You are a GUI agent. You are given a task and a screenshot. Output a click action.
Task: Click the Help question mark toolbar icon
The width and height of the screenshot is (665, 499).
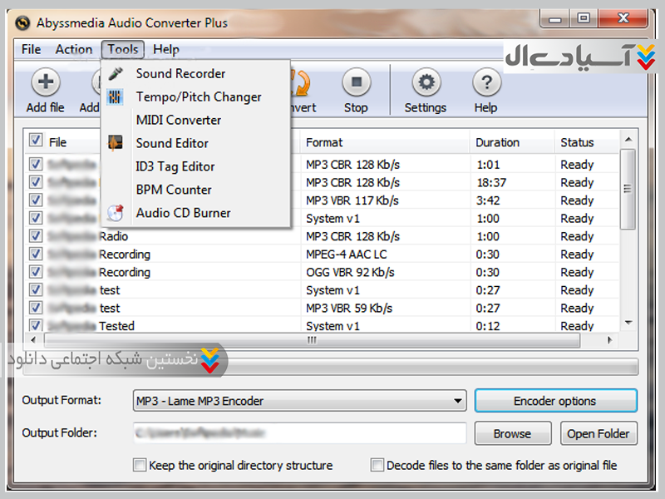tap(485, 83)
